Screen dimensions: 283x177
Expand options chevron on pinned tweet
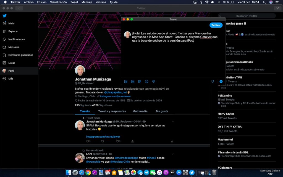[173, 122]
